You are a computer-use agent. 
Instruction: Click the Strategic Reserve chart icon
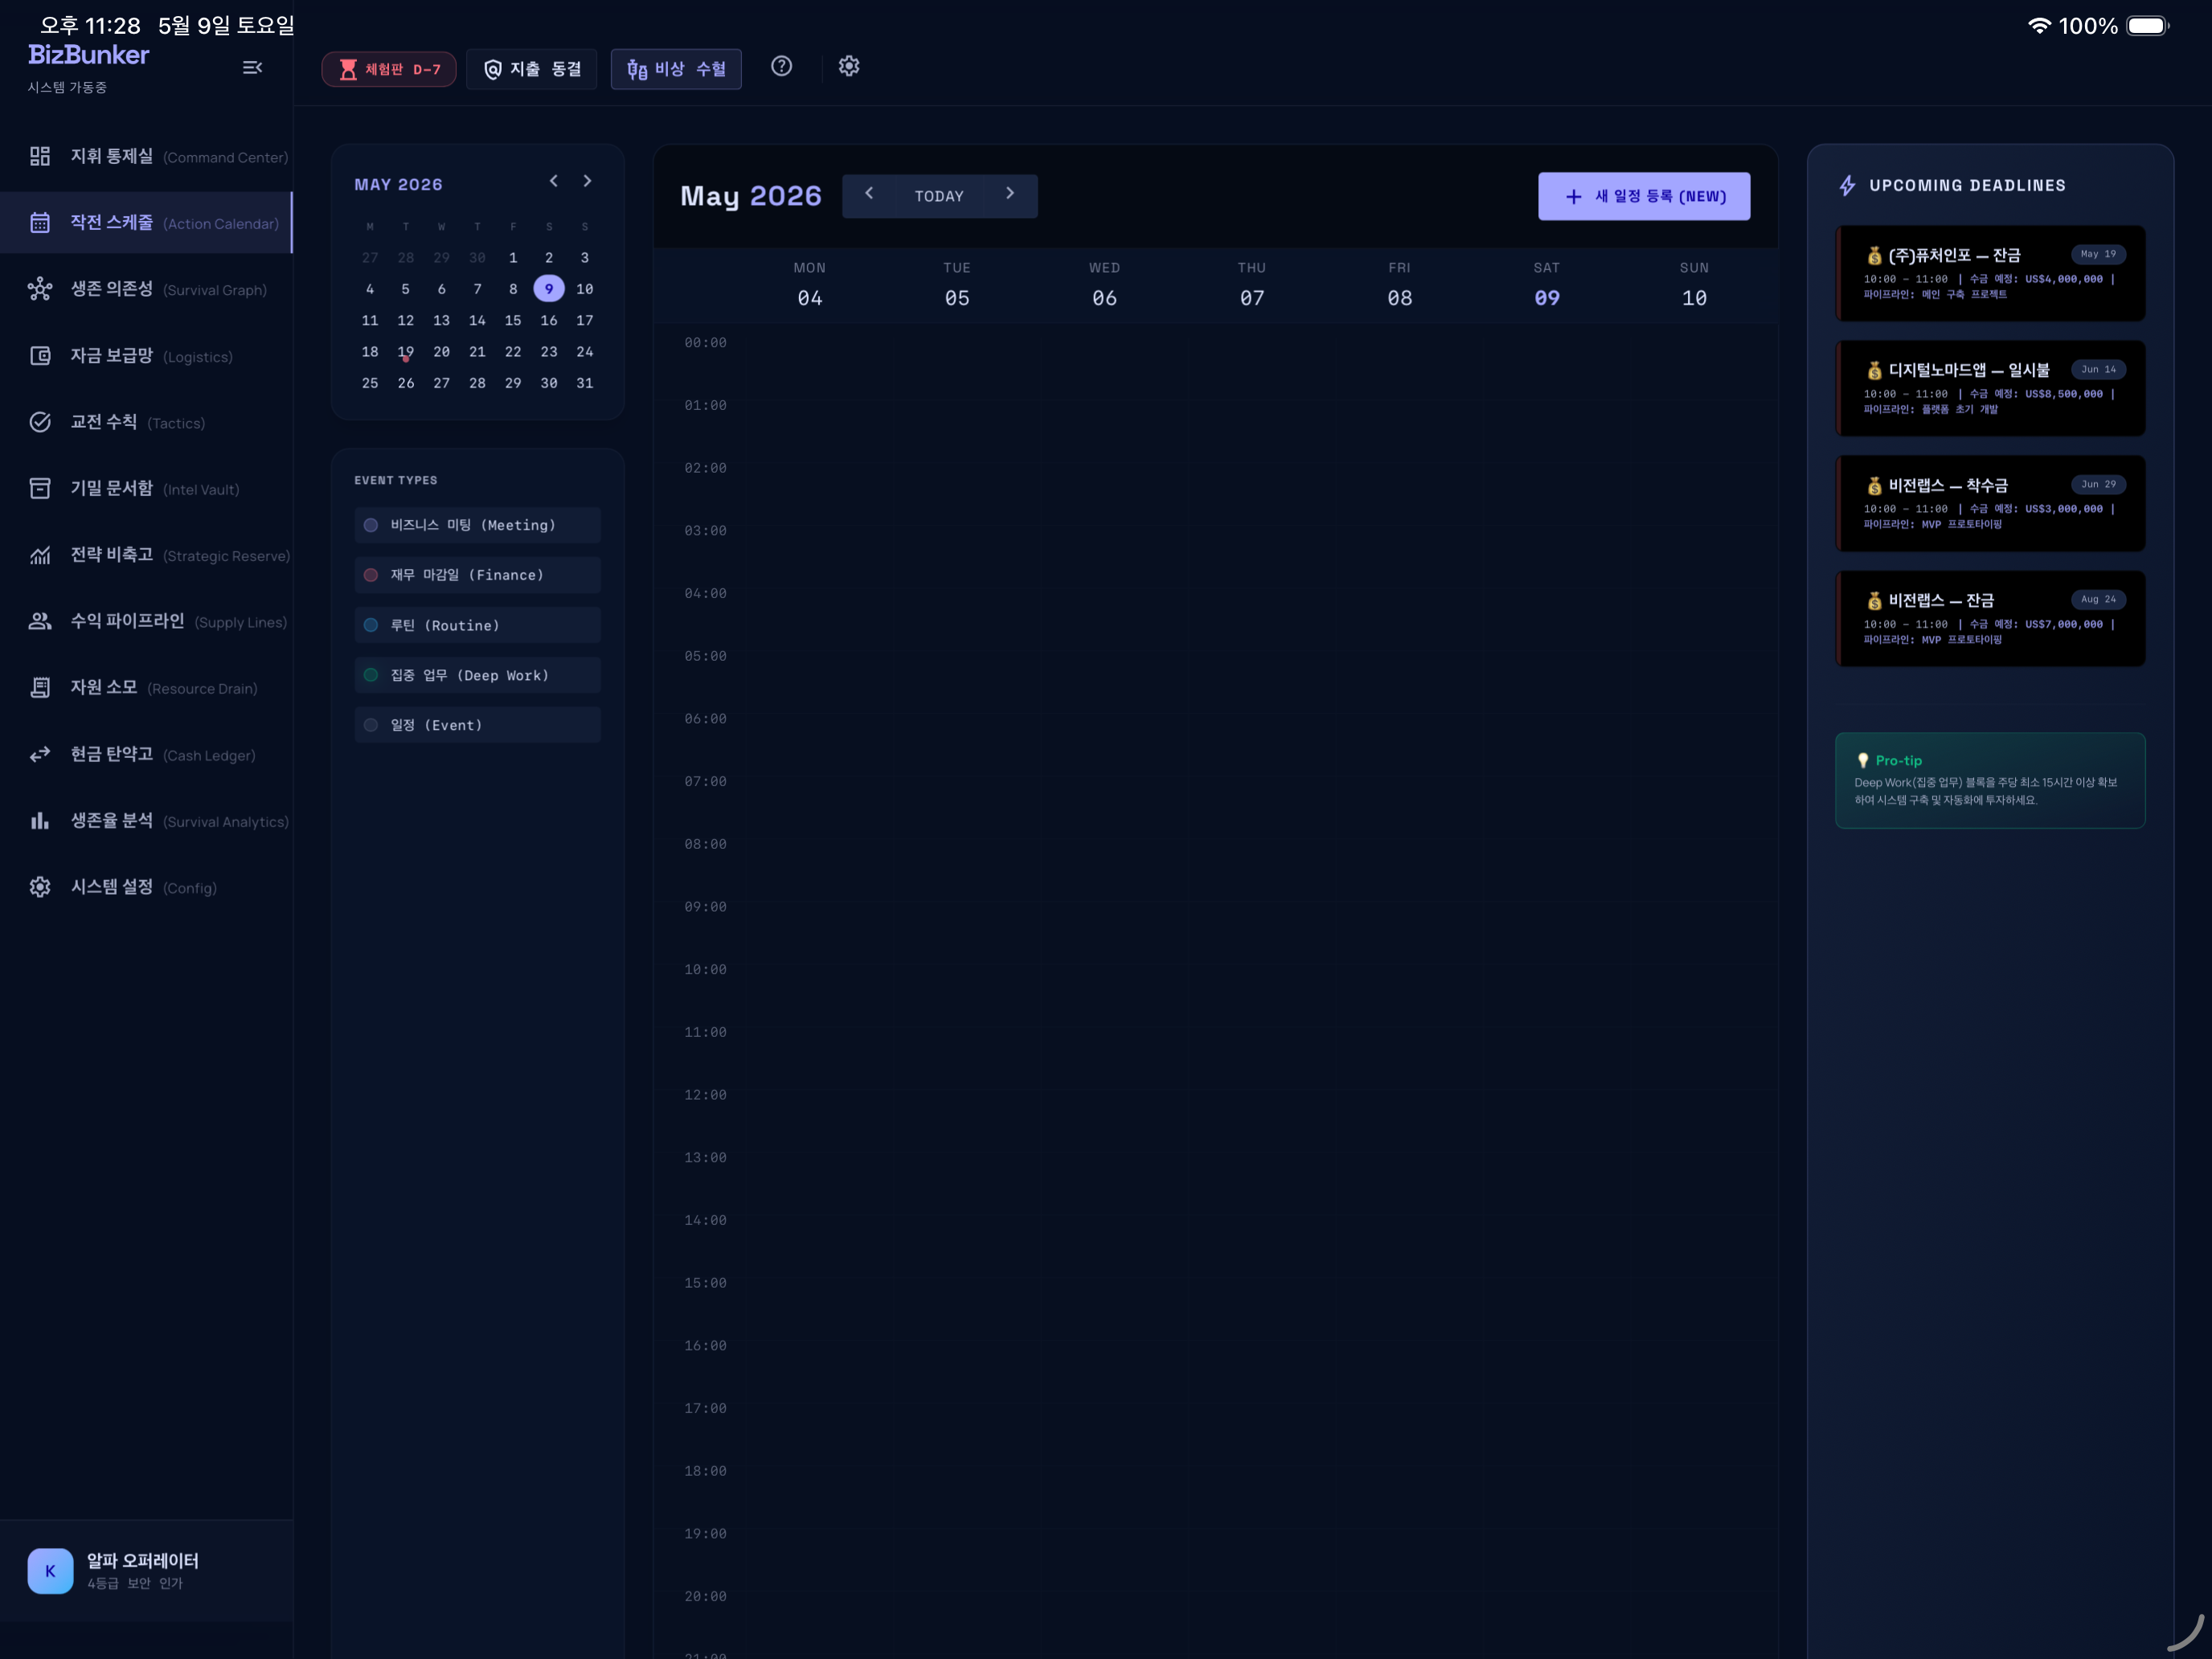[x=40, y=555]
